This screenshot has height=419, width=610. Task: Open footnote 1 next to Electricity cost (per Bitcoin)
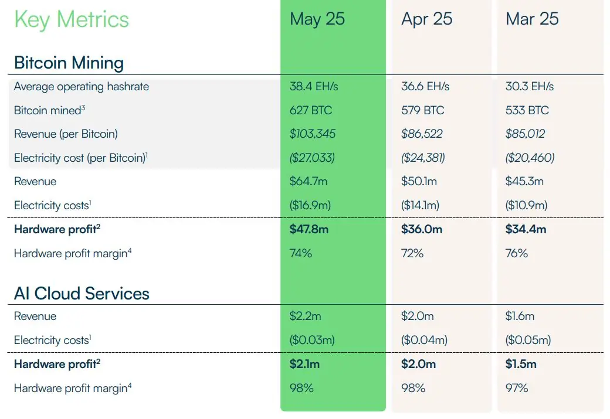tap(145, 154)
